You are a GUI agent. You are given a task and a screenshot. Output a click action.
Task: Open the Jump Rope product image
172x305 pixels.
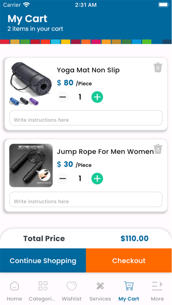(31, 165)
